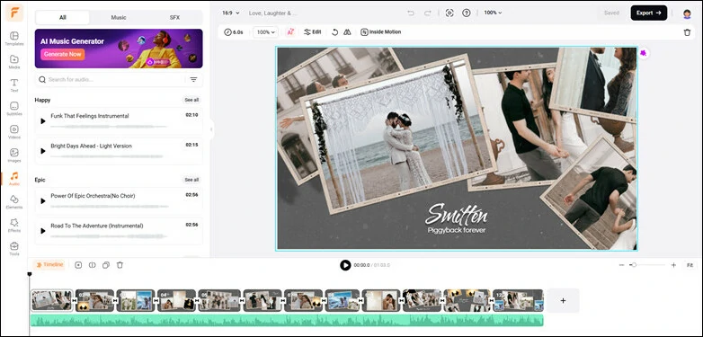The height and width of the screenshot is (337, 703).
Task: Add a new scene with plus tile
Action: (x=563, y=301)
